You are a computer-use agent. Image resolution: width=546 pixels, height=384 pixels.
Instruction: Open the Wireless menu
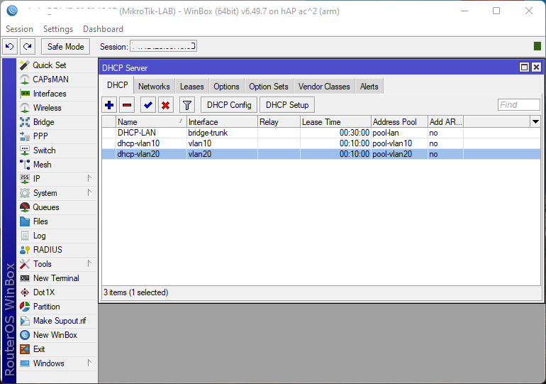[57, 108]
